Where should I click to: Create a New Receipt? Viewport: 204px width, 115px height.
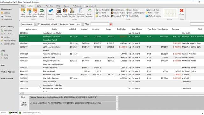tap(132, 10)
